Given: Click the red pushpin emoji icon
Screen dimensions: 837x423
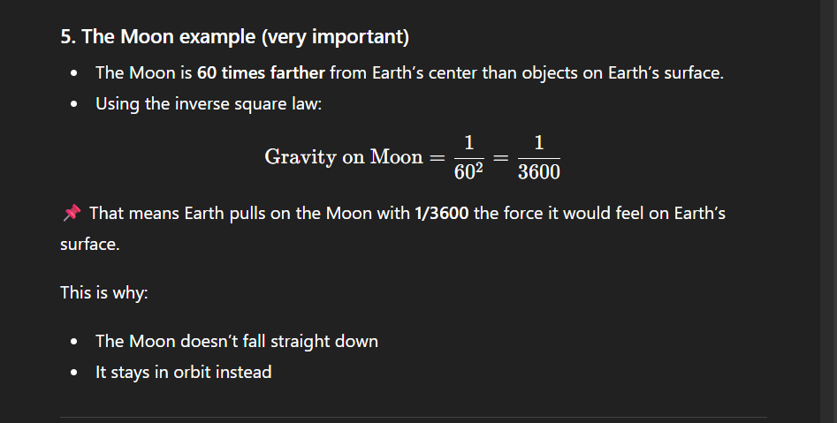Looking at the screenshot, I should coord(72,213).
